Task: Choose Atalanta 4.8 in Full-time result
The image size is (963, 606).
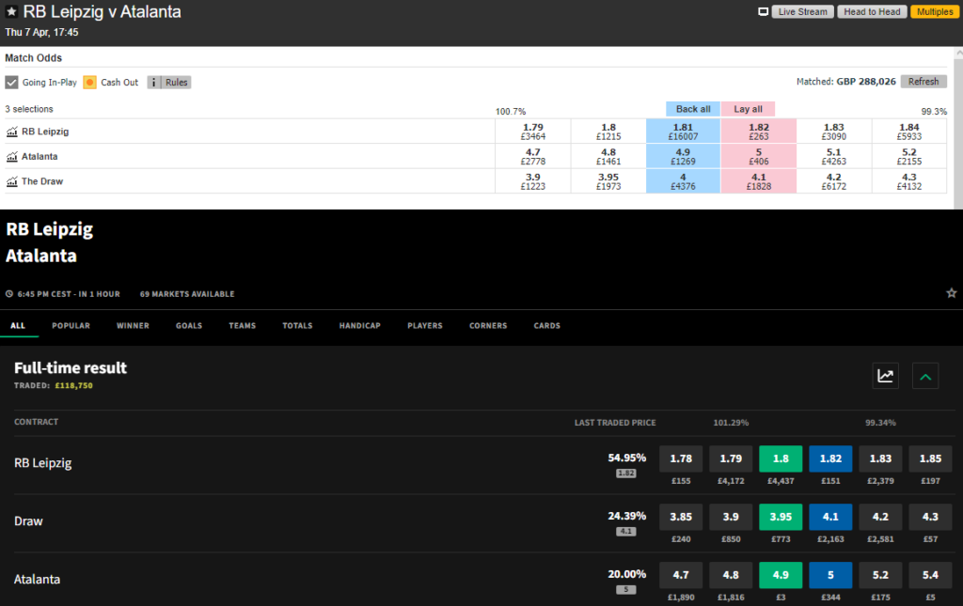Action: 731,575
